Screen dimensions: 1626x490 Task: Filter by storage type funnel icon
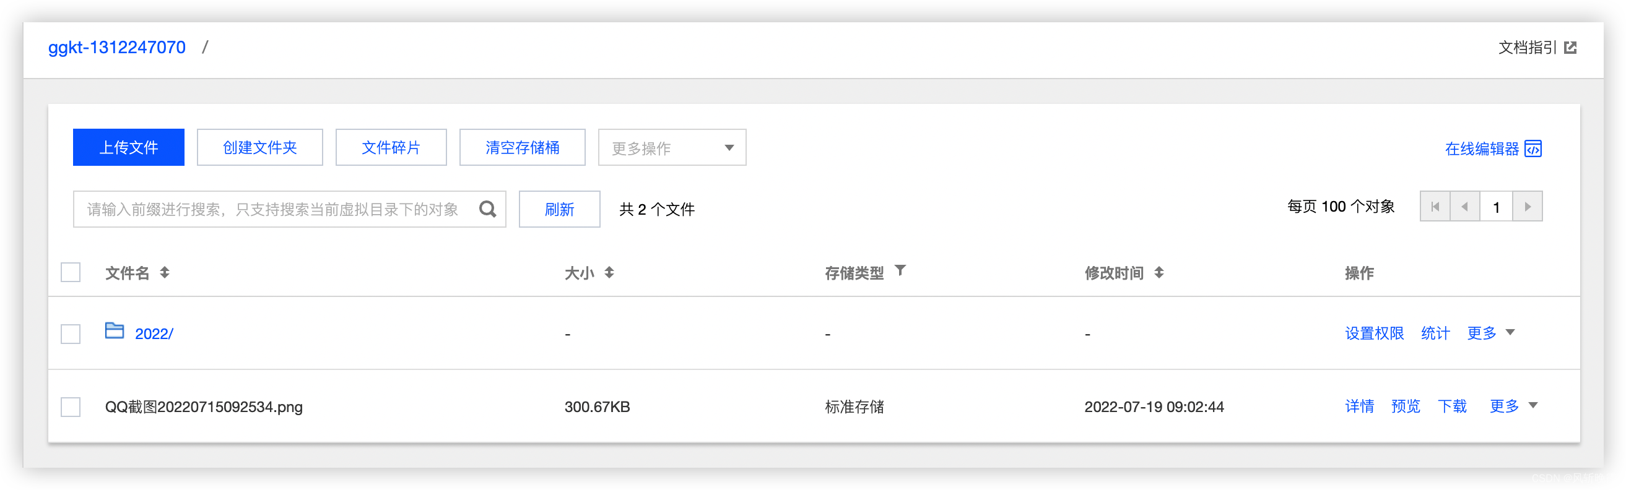[x=900, y=270]
